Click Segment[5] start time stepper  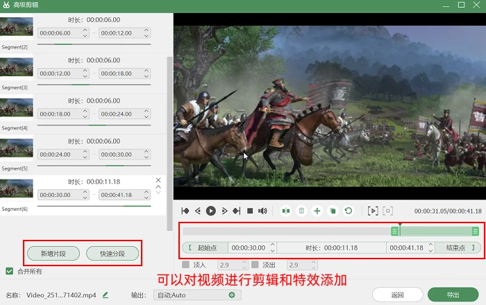tap(85, 155)
